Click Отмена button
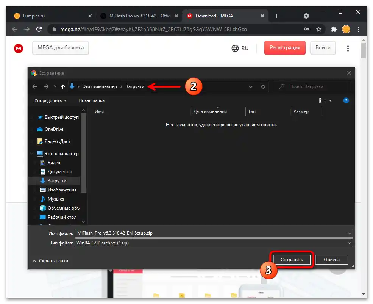The width and height of the screenshot is (373, 304). [332, 260]
